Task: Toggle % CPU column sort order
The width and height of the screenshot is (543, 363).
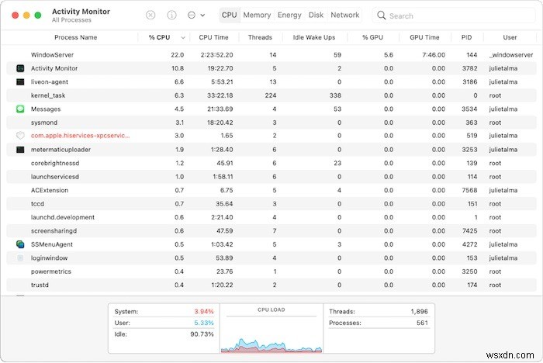Action: (164, 37)
